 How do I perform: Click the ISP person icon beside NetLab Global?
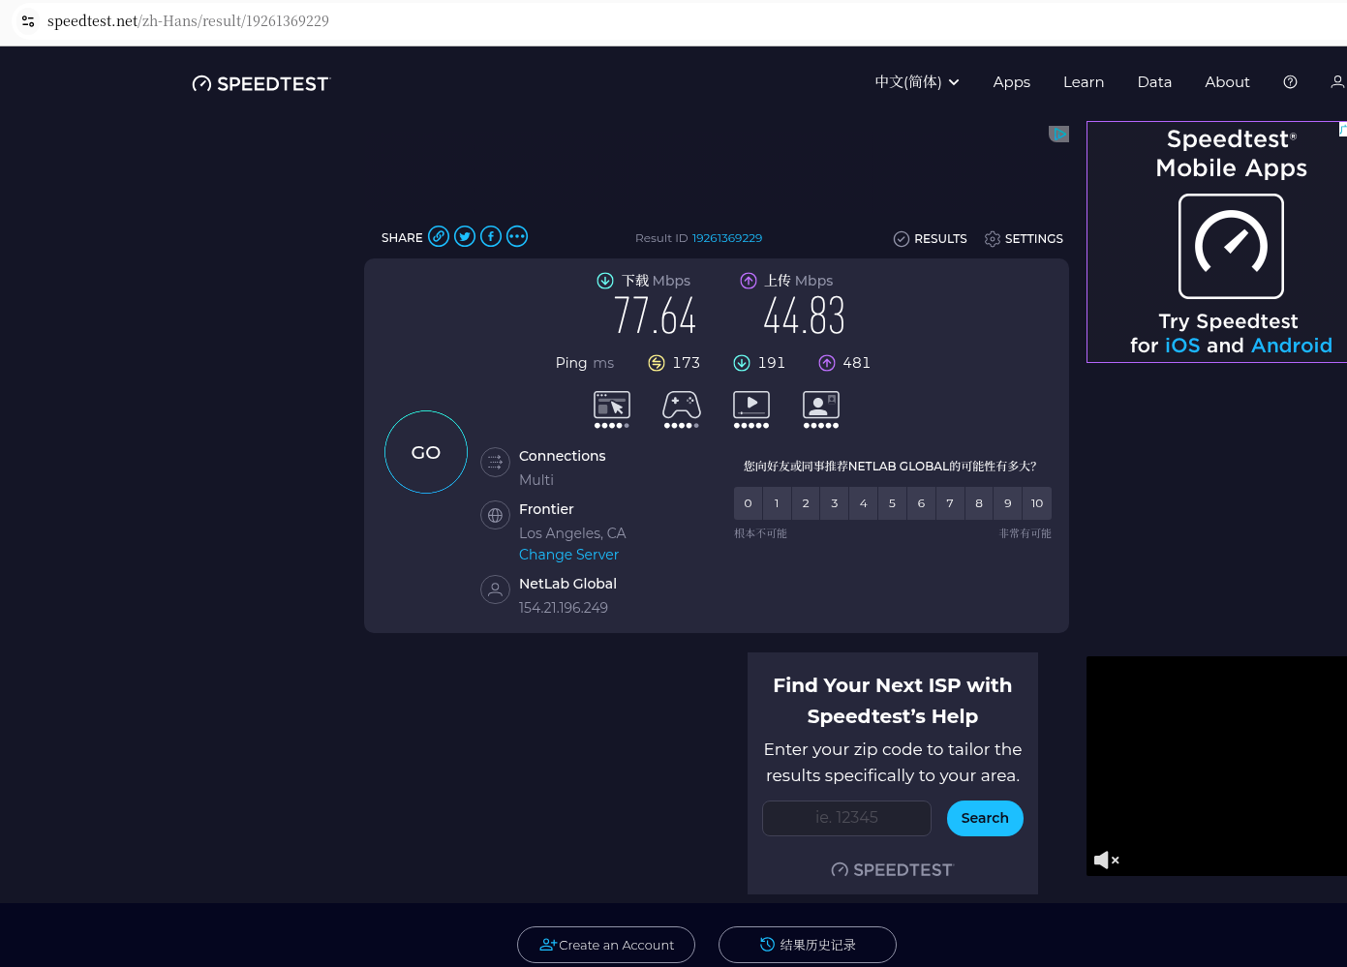tap(495, 589)
